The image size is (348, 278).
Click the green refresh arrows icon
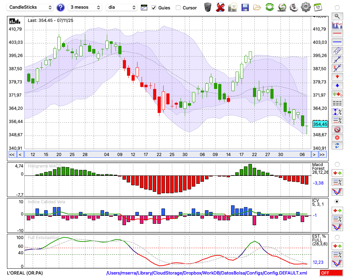(269, 7)
